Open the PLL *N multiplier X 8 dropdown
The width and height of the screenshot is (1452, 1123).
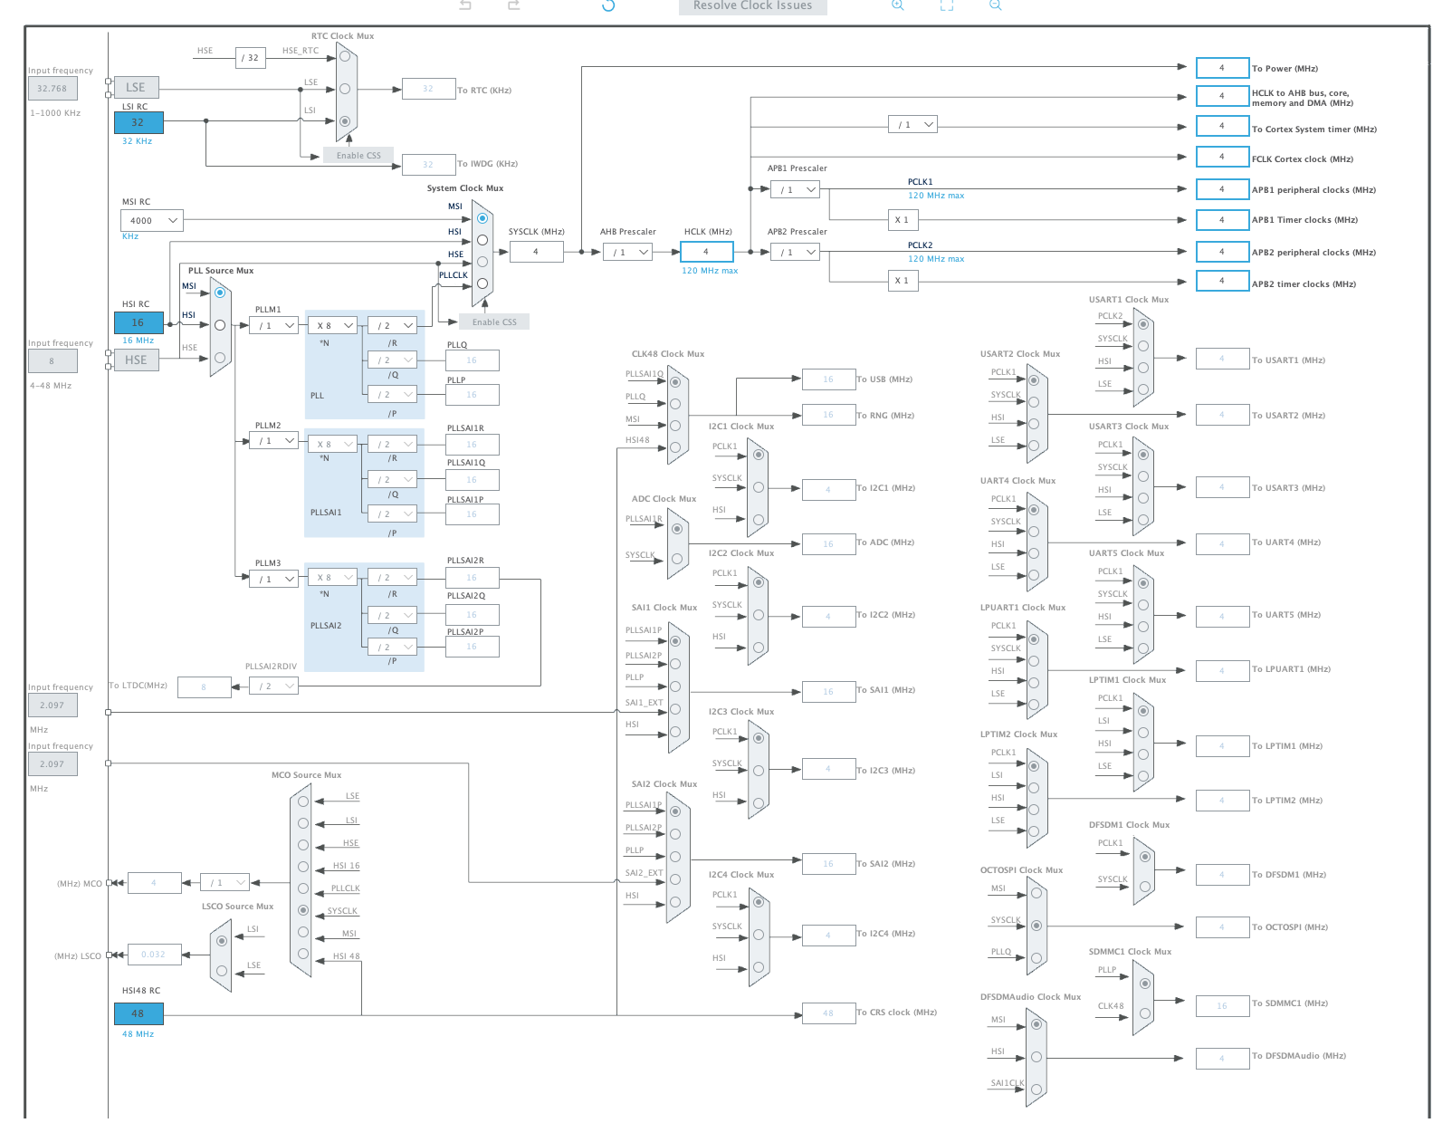[x=332, y=325]
